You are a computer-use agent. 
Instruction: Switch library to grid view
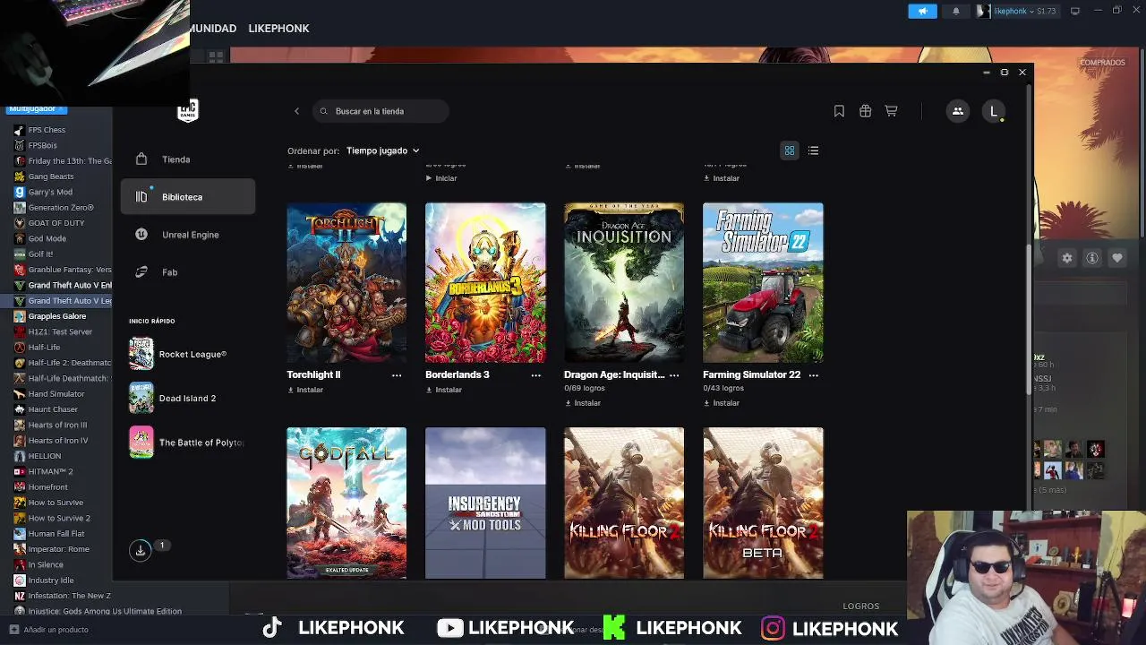789,150
